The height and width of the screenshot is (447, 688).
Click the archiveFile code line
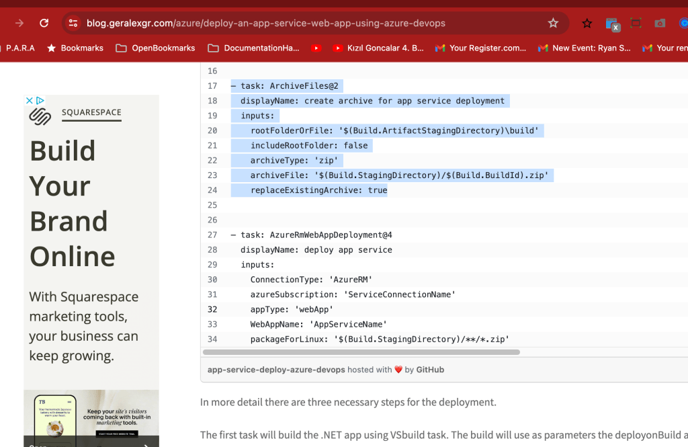tap(399, 175)
